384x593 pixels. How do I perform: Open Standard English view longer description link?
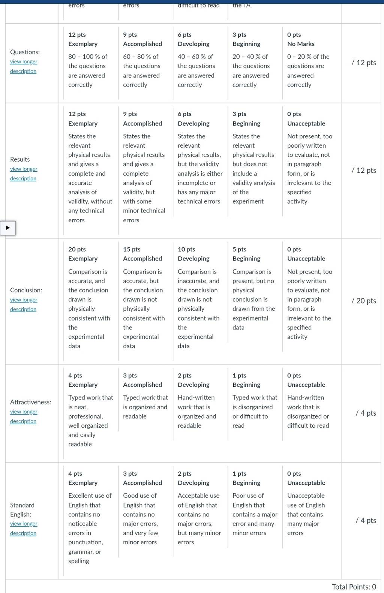point(24,529)
